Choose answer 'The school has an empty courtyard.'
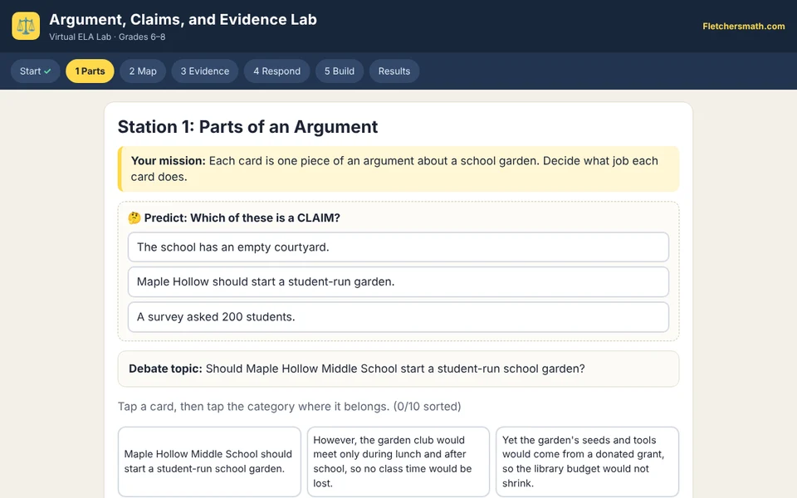Viewport: 797px width, 498px height. click(398, 247)
